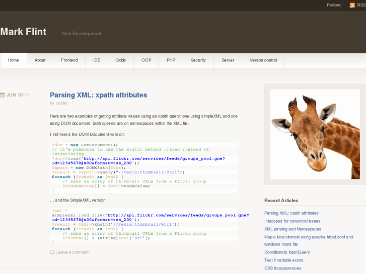The height and width of the screenshot is (274, 366).
Task: Open the Home tab
Action: pyautogui.click(x=14, y=60)
